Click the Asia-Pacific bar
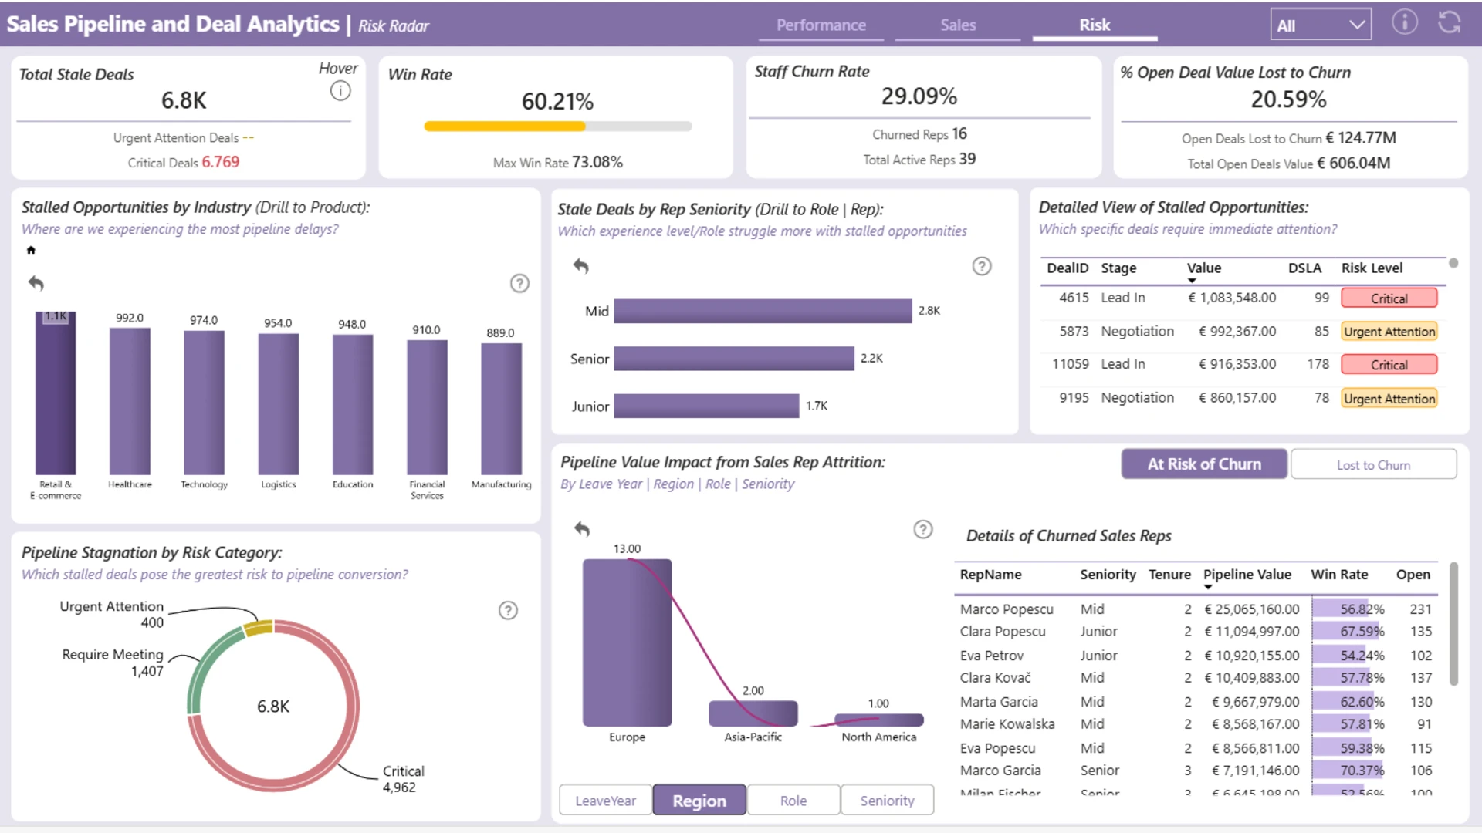Viewport: 1482px width, 833px height. (x=753, y=713)
